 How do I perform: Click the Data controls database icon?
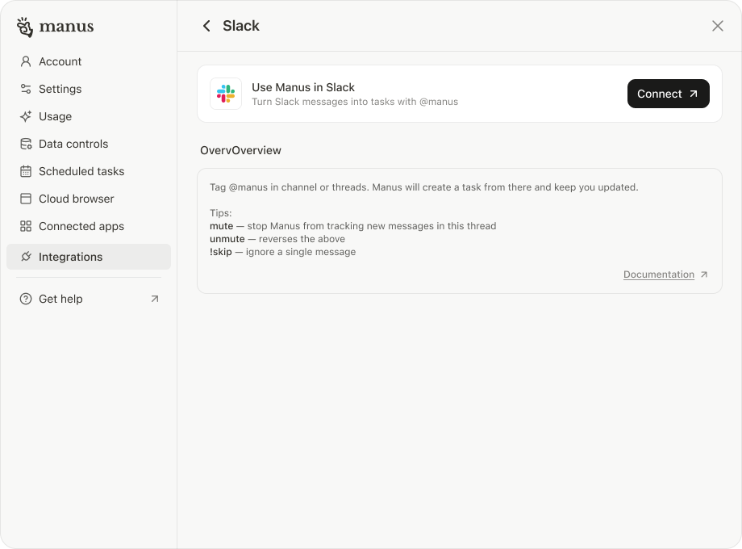tap(26, 144)
